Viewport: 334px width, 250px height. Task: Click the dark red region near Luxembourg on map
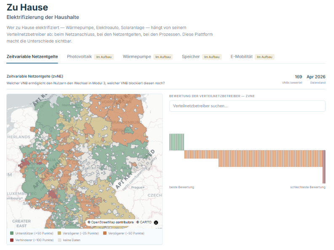click(x=52, y=195)
